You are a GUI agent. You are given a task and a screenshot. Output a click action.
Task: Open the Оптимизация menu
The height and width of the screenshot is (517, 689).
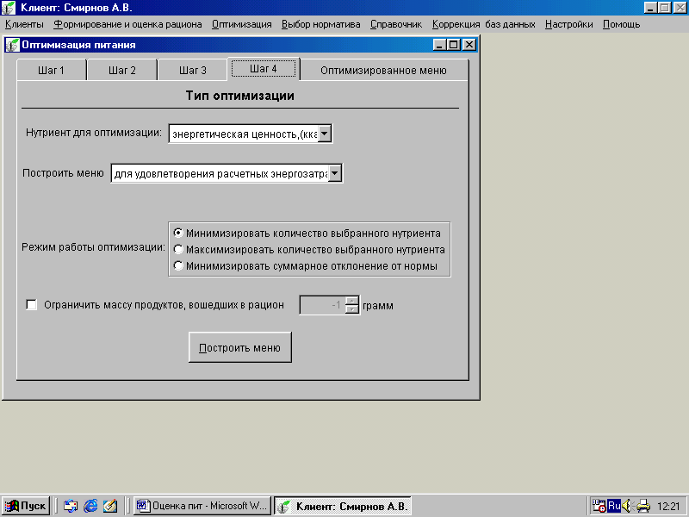242,24
